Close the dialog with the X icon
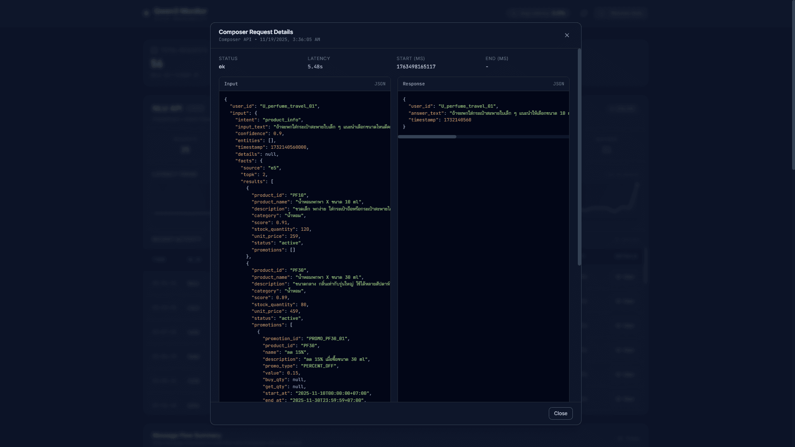 coord(567,35)
